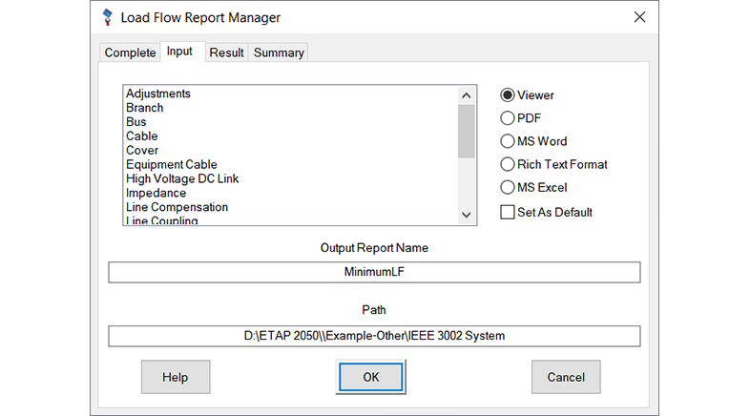The width and height of the screenshot is (750, 416).
Task: Select the MS Word radio button
Action: 508,141
